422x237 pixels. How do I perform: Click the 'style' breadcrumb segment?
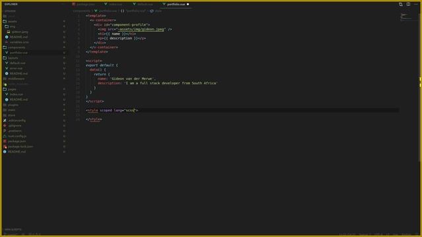tap(156, 11)
